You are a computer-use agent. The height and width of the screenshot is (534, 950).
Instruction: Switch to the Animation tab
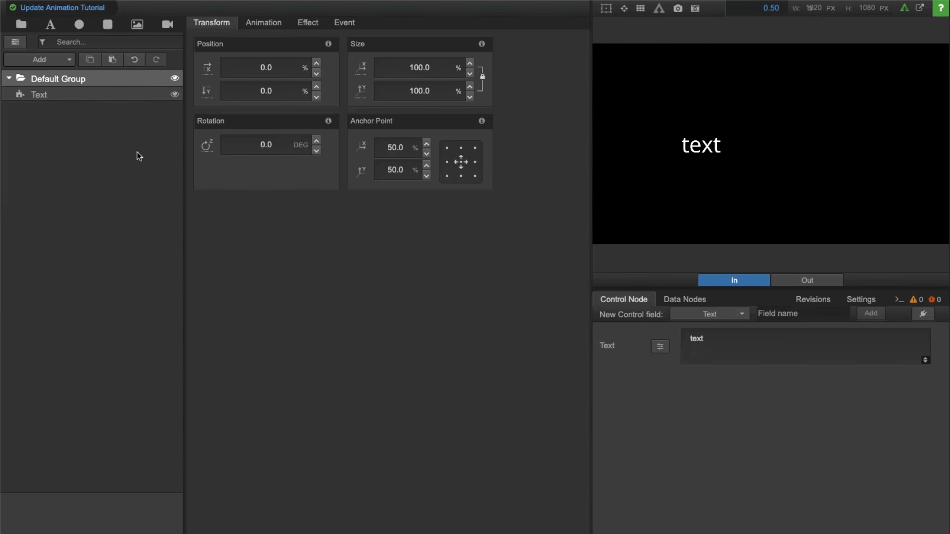pyautogui.click(x=263, y=23)
